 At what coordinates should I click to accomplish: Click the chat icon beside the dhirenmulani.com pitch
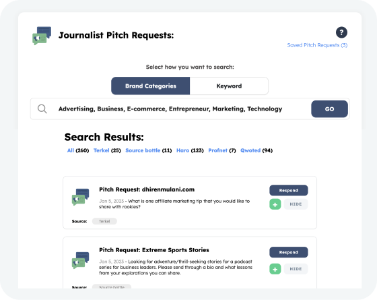(80, 197)
